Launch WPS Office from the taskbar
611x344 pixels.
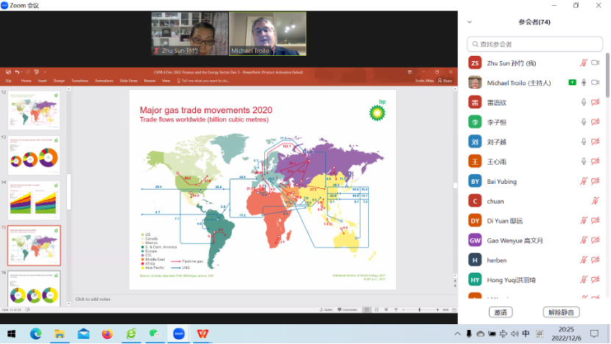tap(202, 334)
